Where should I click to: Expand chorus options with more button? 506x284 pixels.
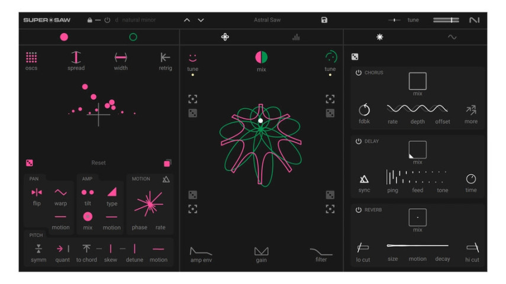(x=471, y=111)
